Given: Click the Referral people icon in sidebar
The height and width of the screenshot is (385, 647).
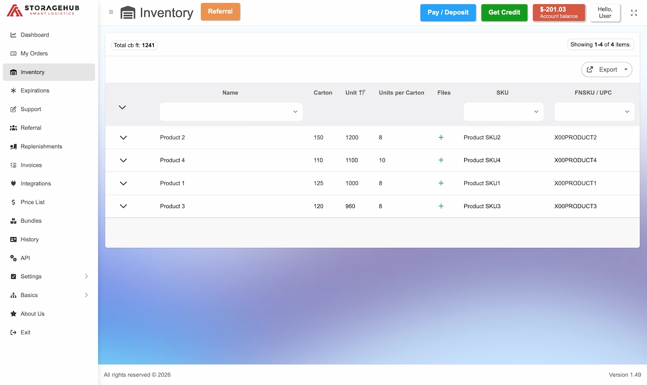Looking at the screenshot, I should 13,128.
